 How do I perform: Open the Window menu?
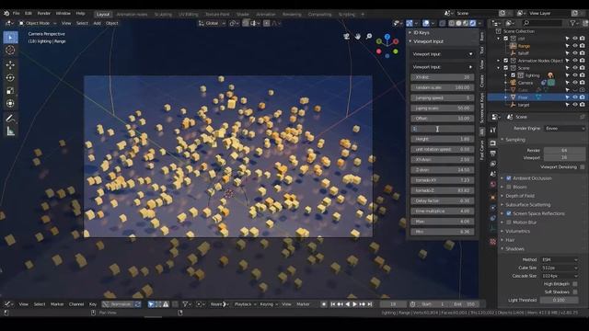pos(64,14)
